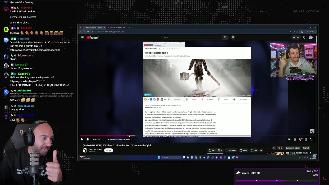The image size is (329, 185).
Task: Expand chapter 'Le recensioni ritoccate di Everyeye.it'
Action: tap(118, 139)
